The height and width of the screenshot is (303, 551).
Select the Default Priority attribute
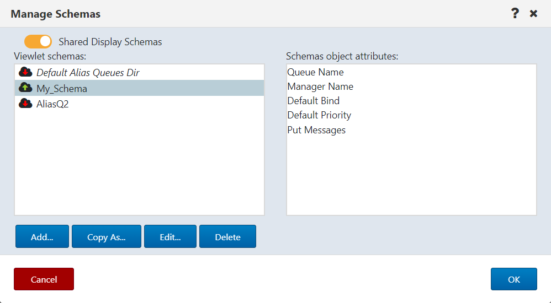320,115
